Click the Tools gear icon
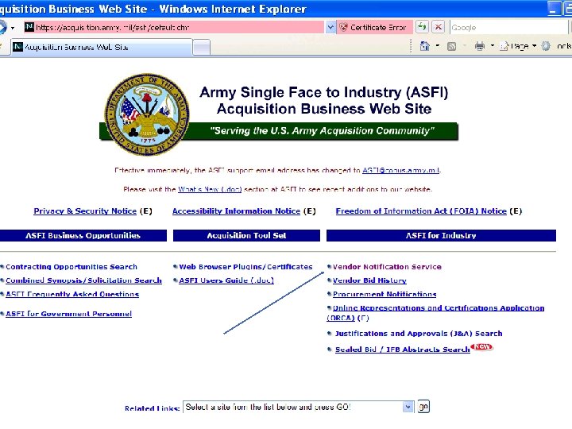The height and width of the screenshot is (429, 572). click(546, 46)
